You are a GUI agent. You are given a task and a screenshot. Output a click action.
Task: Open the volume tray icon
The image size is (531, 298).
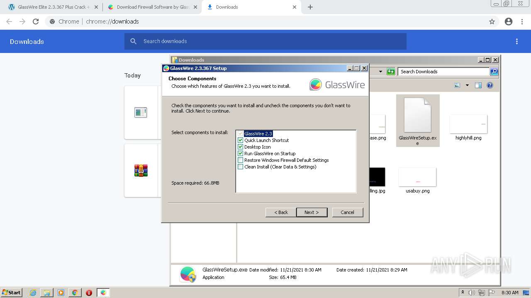click(472, 293)
